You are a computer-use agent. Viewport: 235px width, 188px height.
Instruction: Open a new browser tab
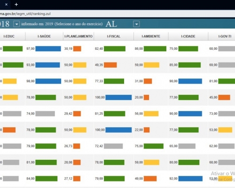coord(16,5)
